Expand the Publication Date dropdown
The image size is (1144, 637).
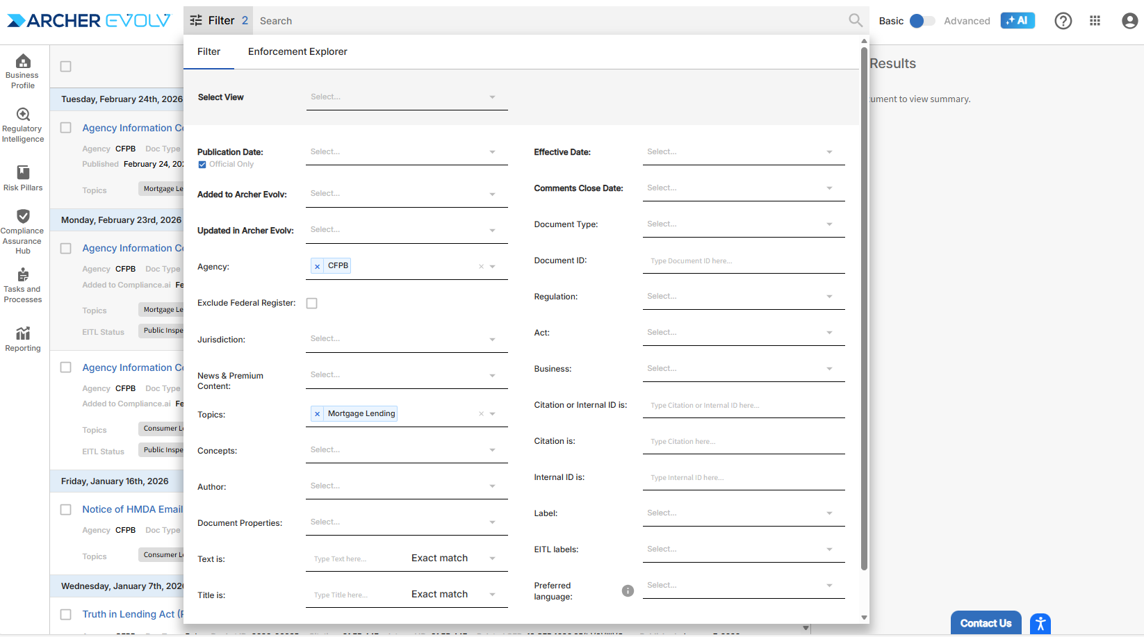(407, 152)
